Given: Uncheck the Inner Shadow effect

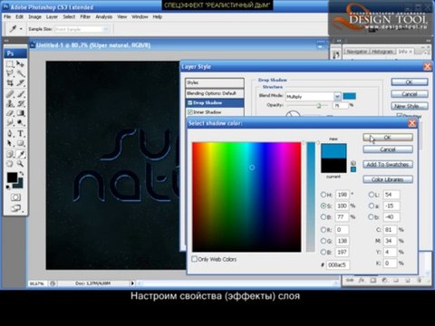Looking at the screenshot, I should tap(190, 112).
